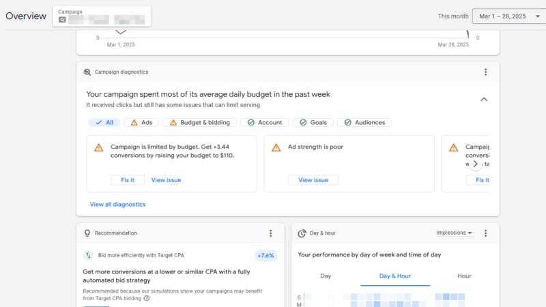Open Day & hour card three-dot menu
This screenshot has height=307, width=546.
[485, 233]
